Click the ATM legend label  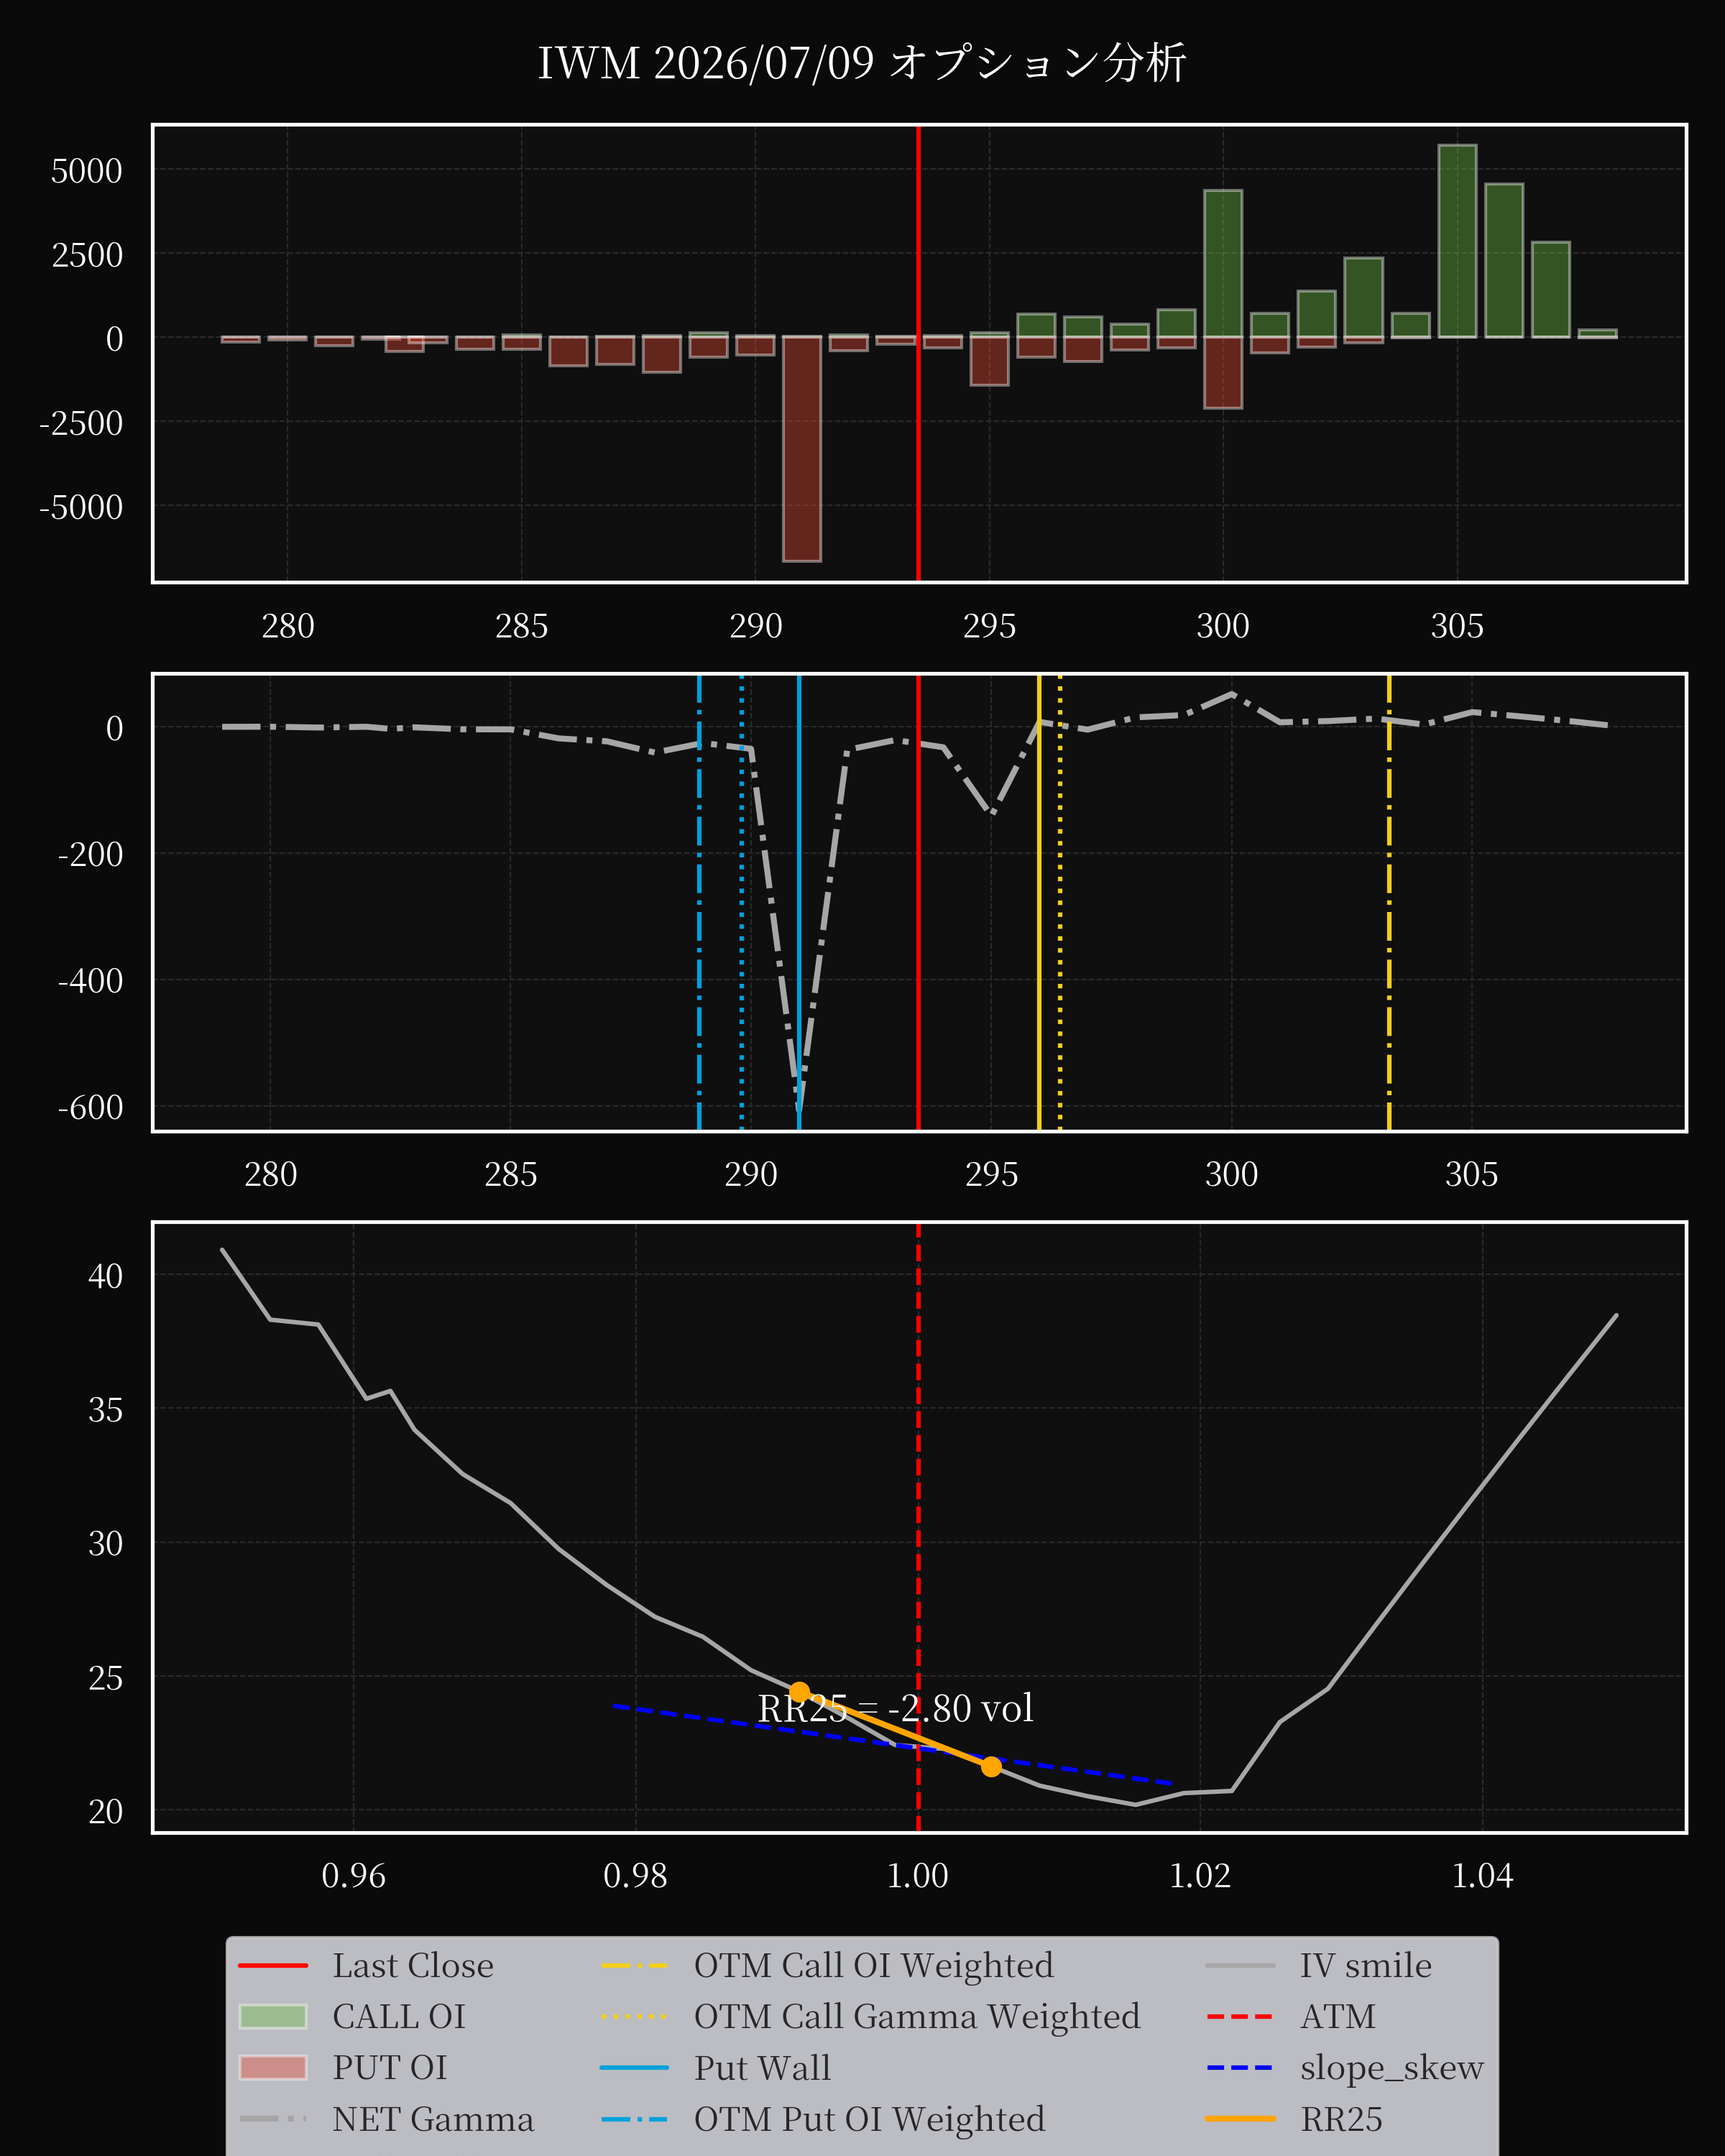tap(1337, 2017)
